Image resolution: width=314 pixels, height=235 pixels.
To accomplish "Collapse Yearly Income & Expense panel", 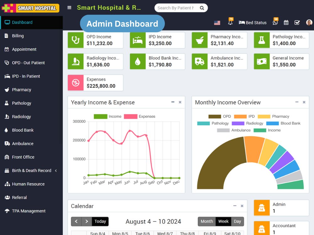I will point(173,102).
